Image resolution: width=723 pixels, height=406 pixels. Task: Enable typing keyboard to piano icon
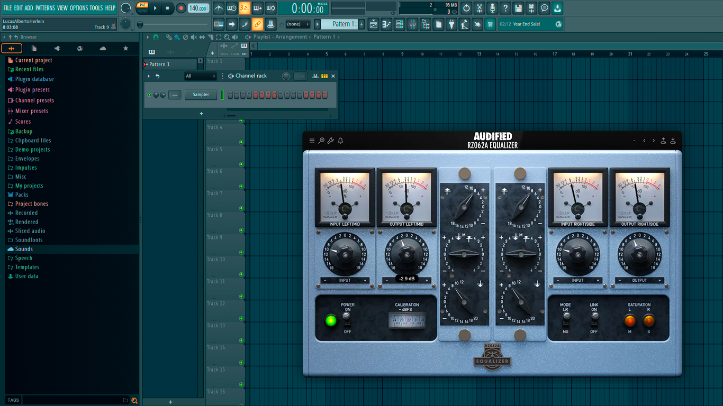[219, 24]
